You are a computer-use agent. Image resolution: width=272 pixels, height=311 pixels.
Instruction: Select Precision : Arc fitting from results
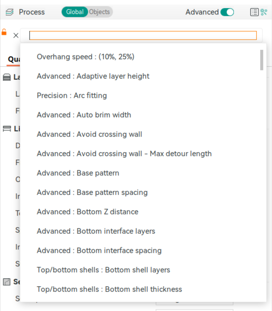72,95
